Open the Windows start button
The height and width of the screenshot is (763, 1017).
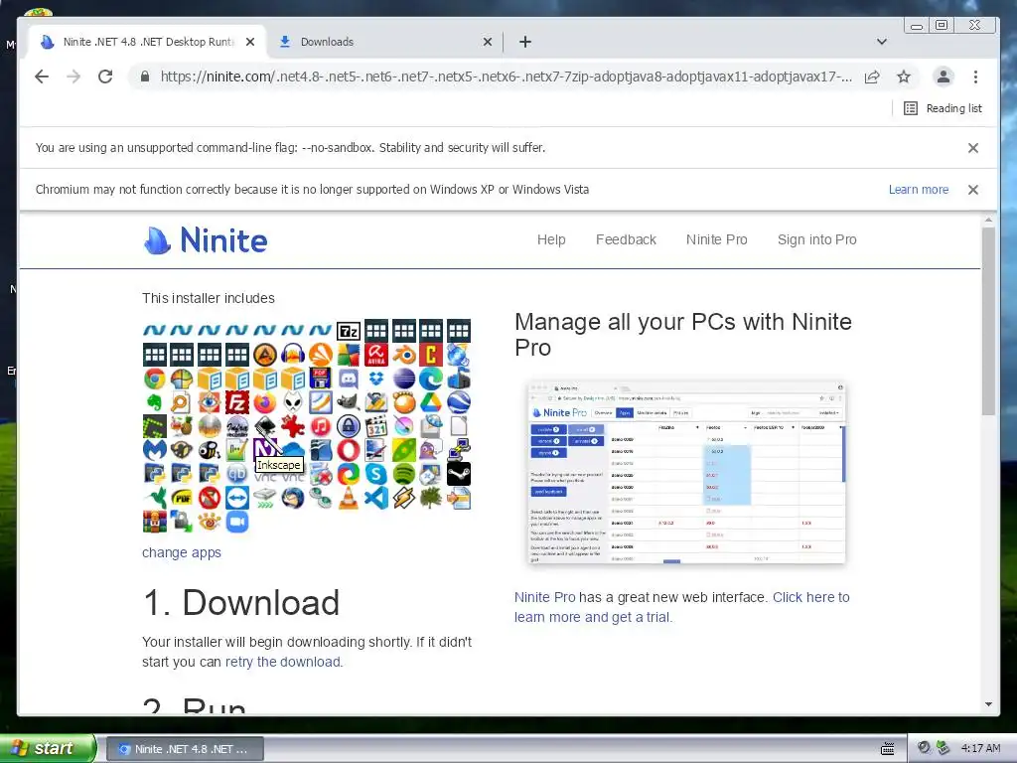pos(47,749)
